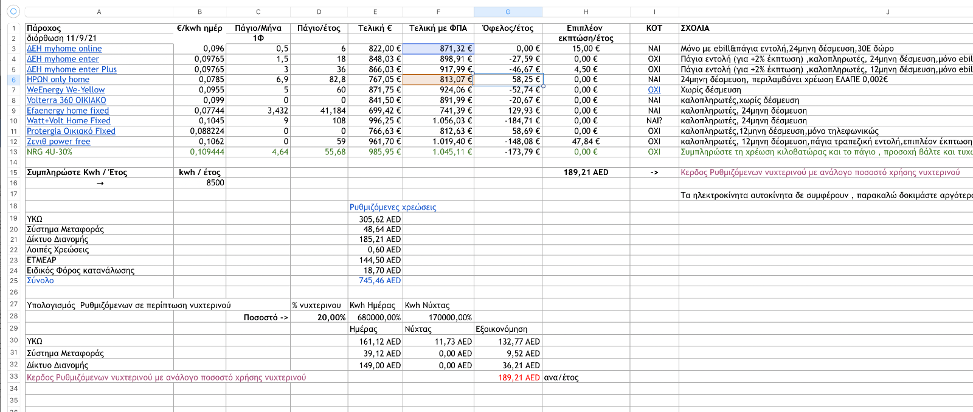Open the ΔΕΗ myhome enter link

(63, 59)
